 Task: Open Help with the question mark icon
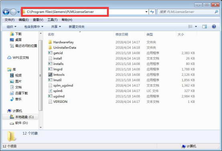214,26
